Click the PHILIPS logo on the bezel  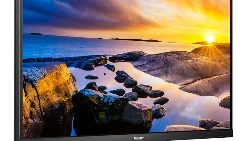click(x=139, y=138)
